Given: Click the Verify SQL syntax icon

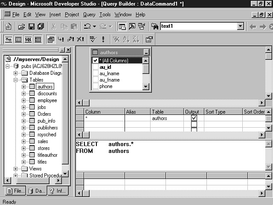Looking at the screenshot, I should [x=93, y=39].
